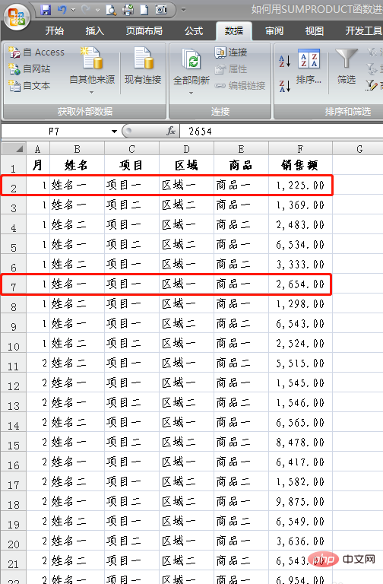This screenshot has width=383, height=584.
Task: Open the 页面布局 tab
Action: [144, 31]
